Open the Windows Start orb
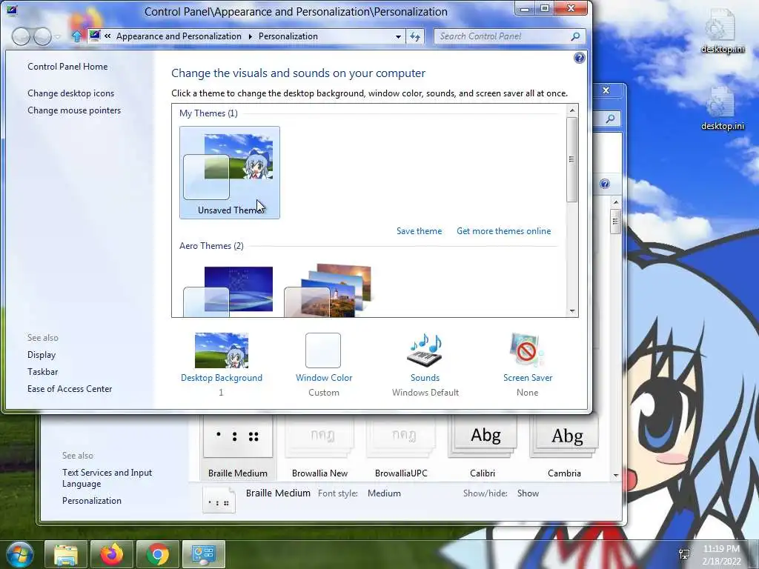This screenshot has width=759, height=569. [x=19, y=554]
